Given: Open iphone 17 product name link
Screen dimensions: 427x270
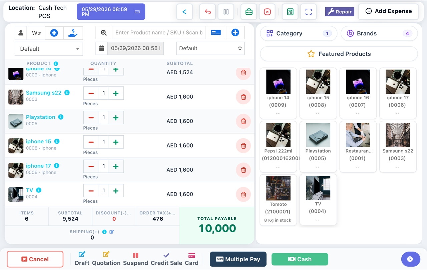Looking at the screenshot, I should pos(38,166).
